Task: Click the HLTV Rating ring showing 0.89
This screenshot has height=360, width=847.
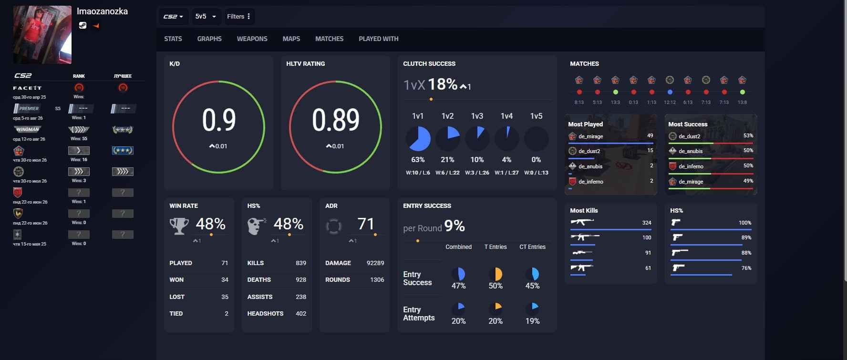Action: click(336, 127)
